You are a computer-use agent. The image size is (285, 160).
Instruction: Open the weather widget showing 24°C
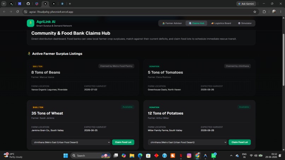pos(13,155)
